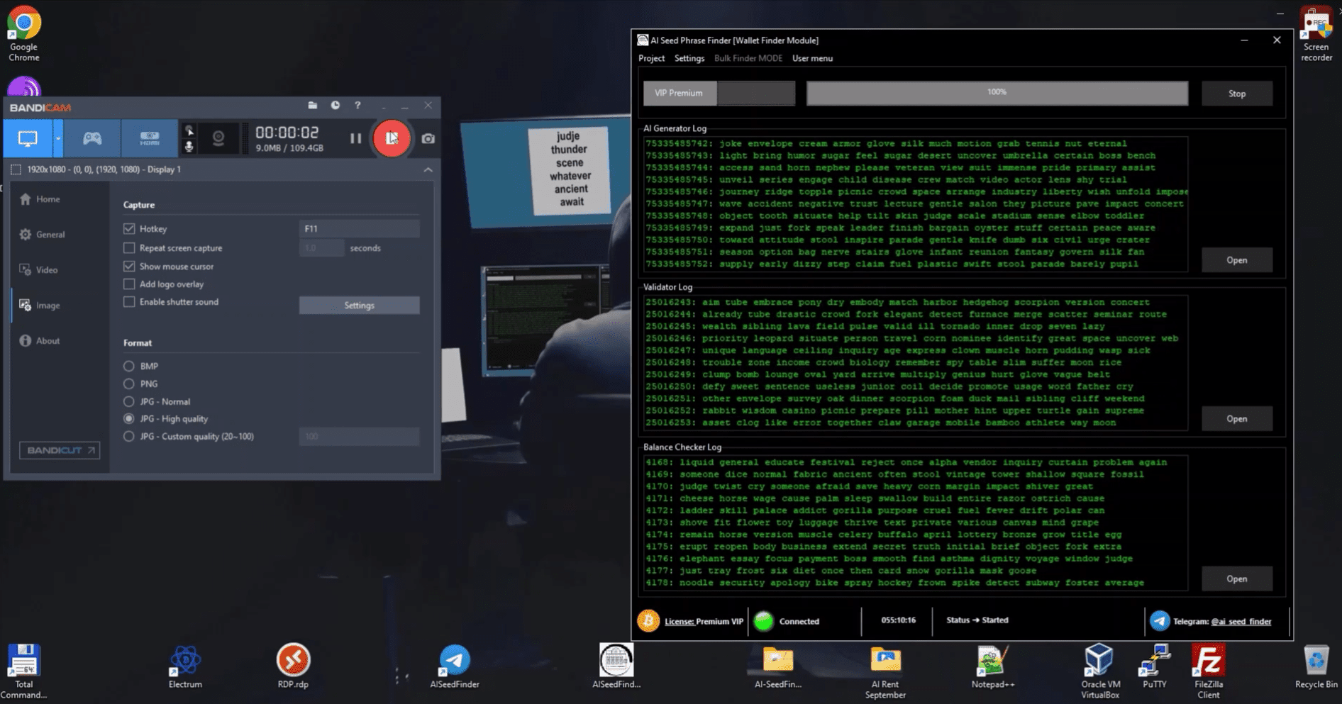Open Google Chrome desktop icon
Image resolution: width=1342 pixels, height=704 pixels.
point(24,34)
